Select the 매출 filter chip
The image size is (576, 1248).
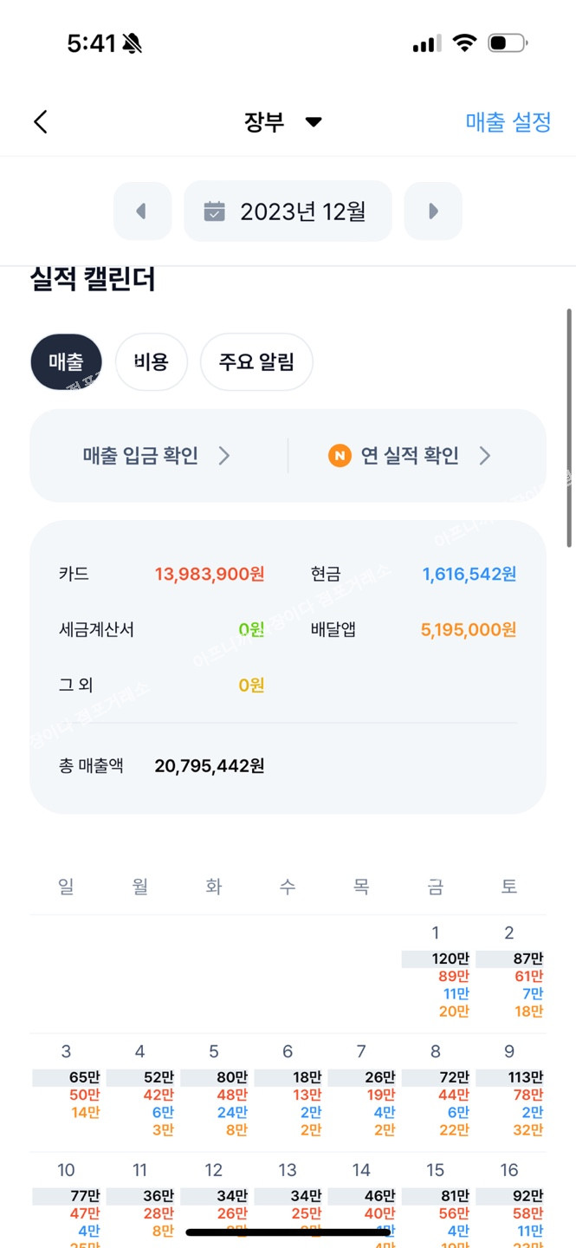[x=66, y=361]
